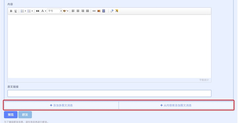Focus the 原文链接 input field
The width and height of the screenshot is (238, 123).
click(109, 93)
